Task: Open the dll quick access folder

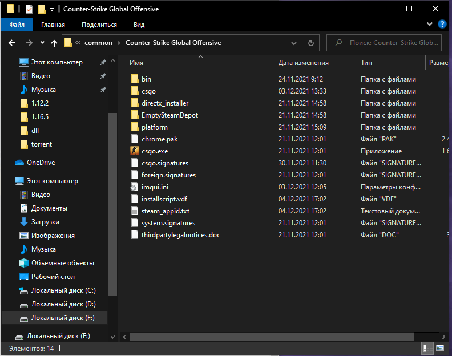Action: (x=30, y=131)
